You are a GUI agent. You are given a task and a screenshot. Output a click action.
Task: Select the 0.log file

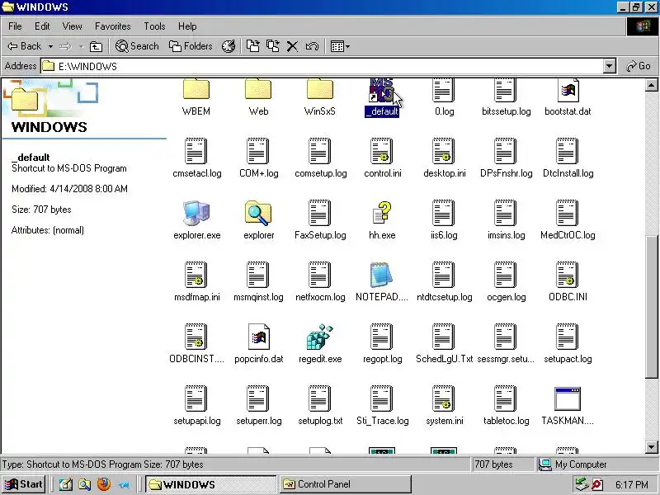click(444, 90)
